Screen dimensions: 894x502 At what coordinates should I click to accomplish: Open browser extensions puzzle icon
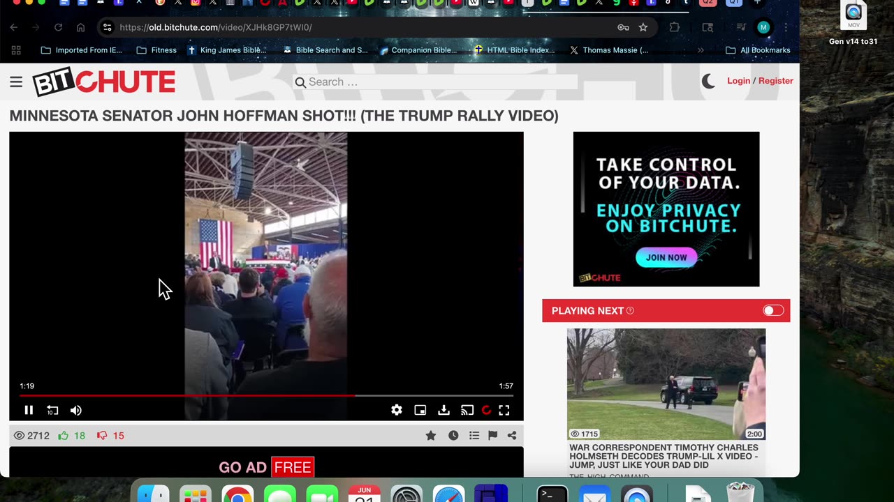(674, 27)
